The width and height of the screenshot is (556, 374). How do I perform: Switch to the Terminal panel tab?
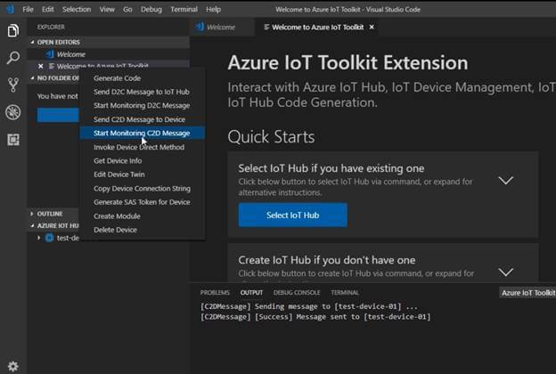tap(345, 292)
